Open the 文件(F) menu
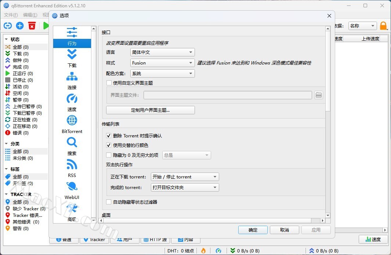 [11, 15]
